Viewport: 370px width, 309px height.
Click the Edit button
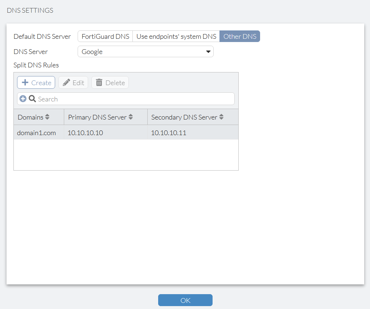tap(73, 82)
